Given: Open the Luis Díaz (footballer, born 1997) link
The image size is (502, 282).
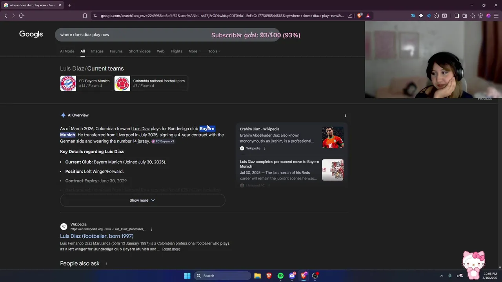Looking at the screenshot, I should [96, 236].
